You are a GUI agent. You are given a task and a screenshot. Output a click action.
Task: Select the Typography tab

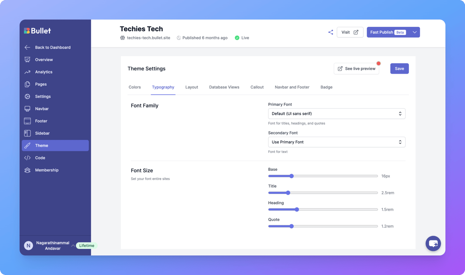tap(163, 87)
